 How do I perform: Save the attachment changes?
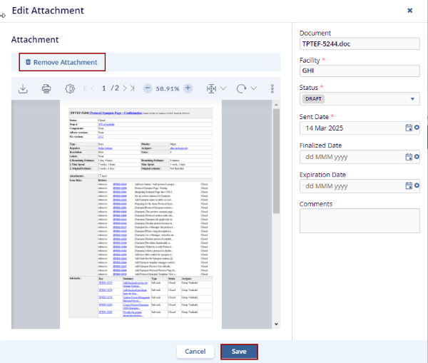239,352
